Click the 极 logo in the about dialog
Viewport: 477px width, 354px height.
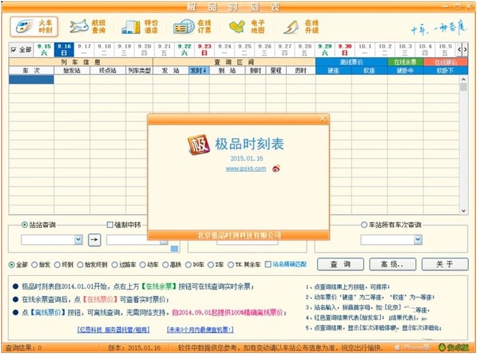[198, 145]
